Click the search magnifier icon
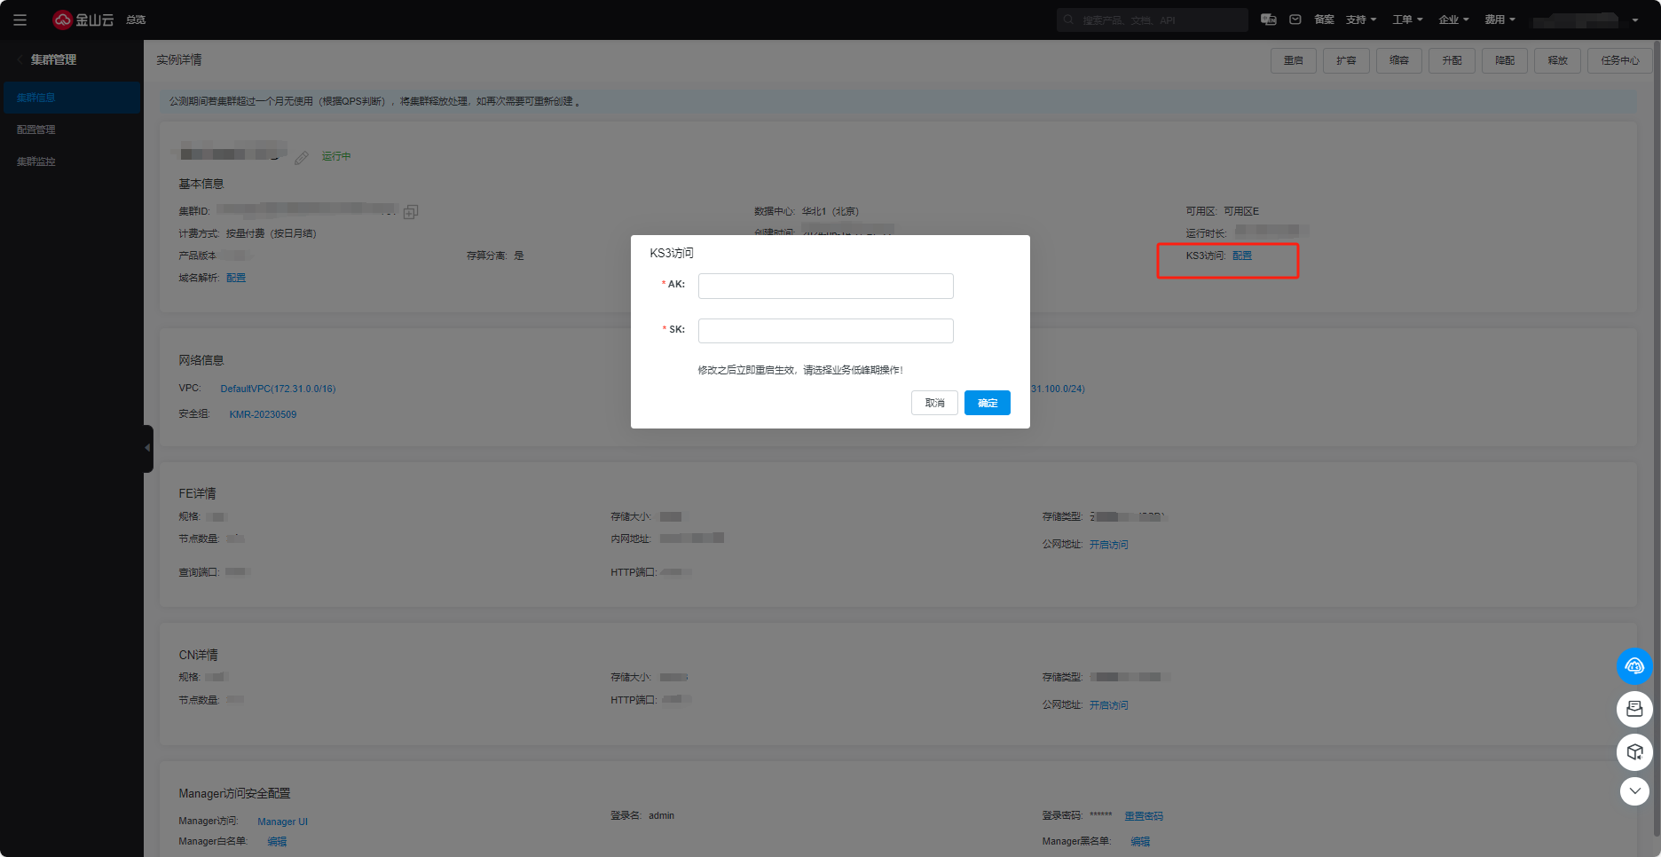 1068,20
